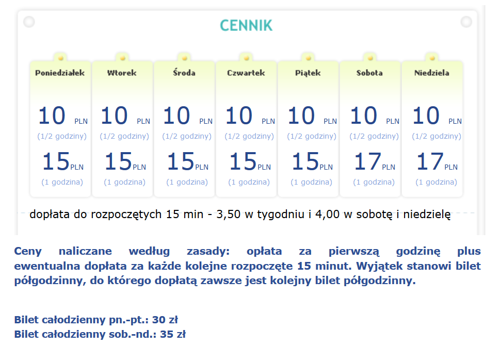The image size is (499, 346).
Task: Click the 17 PLN price under Niedziela
Action: pos(437,162)
